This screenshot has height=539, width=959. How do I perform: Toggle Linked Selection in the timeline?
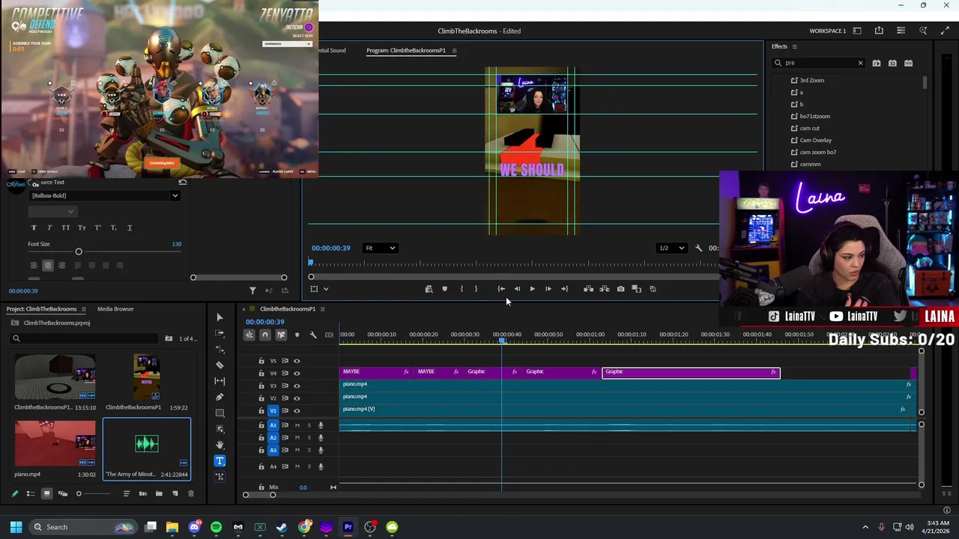tap(281, 335)
